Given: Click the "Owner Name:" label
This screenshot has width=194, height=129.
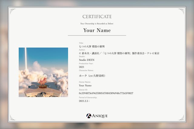Looking at the screenshot, I should [x=85, y=82].
